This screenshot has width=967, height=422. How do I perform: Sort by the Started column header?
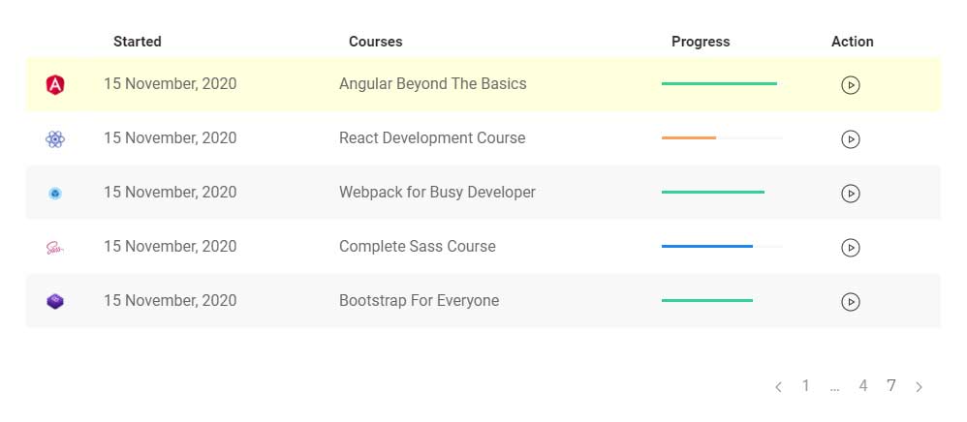tap(138, 42)
